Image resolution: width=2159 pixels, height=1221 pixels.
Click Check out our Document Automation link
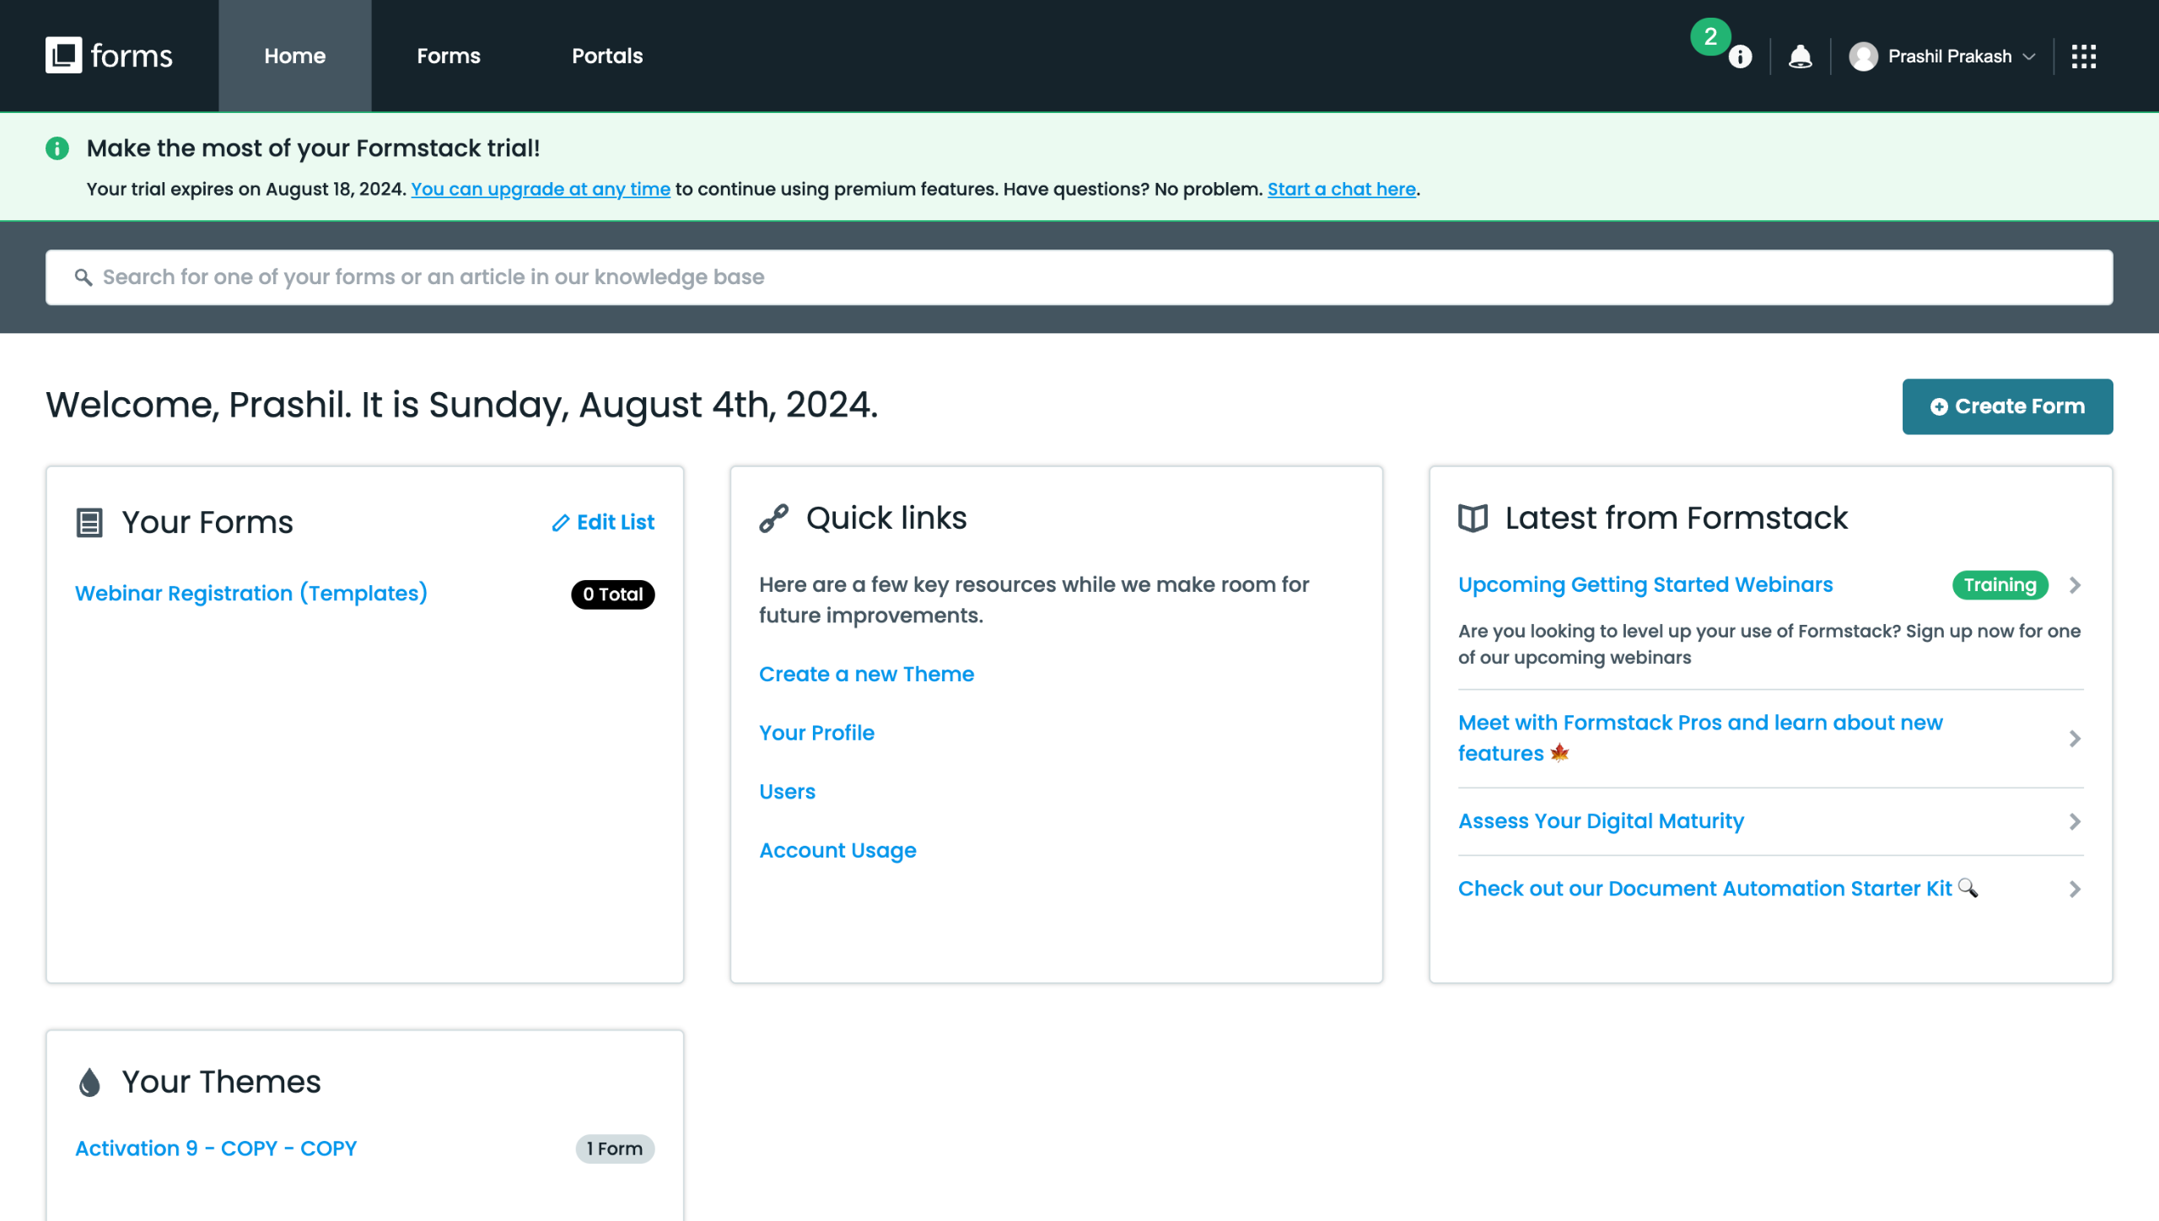[1717, 890]
